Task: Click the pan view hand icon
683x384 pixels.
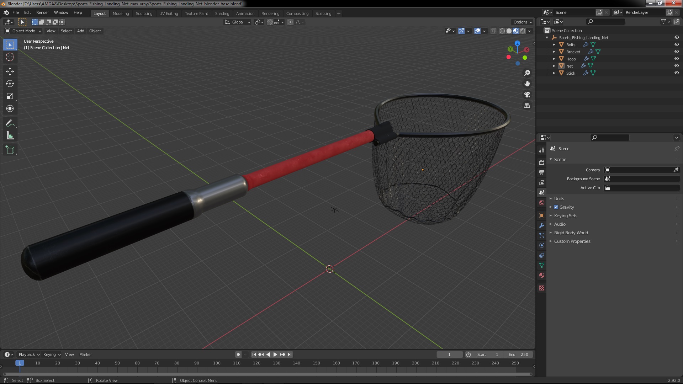Action: (x=527, y=84)
